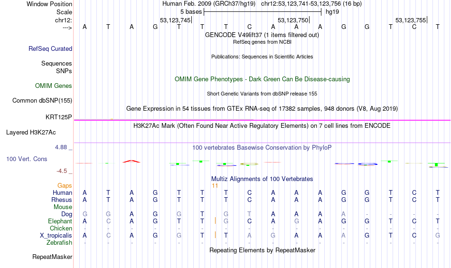Click the ---> strand direction arrow label
The height and width of the screenshot is (268, 451).
pos(67,28)
